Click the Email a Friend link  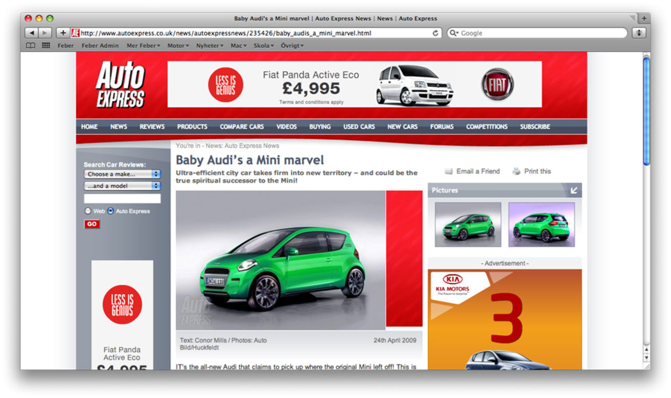tap(478, 171)
